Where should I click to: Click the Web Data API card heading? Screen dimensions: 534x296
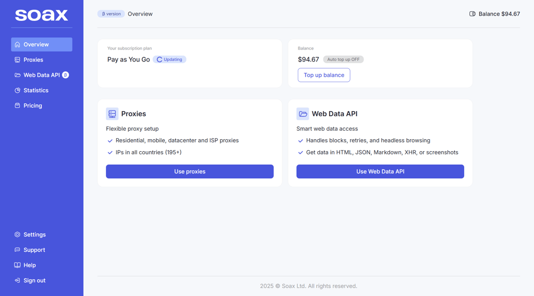(334, 114)
